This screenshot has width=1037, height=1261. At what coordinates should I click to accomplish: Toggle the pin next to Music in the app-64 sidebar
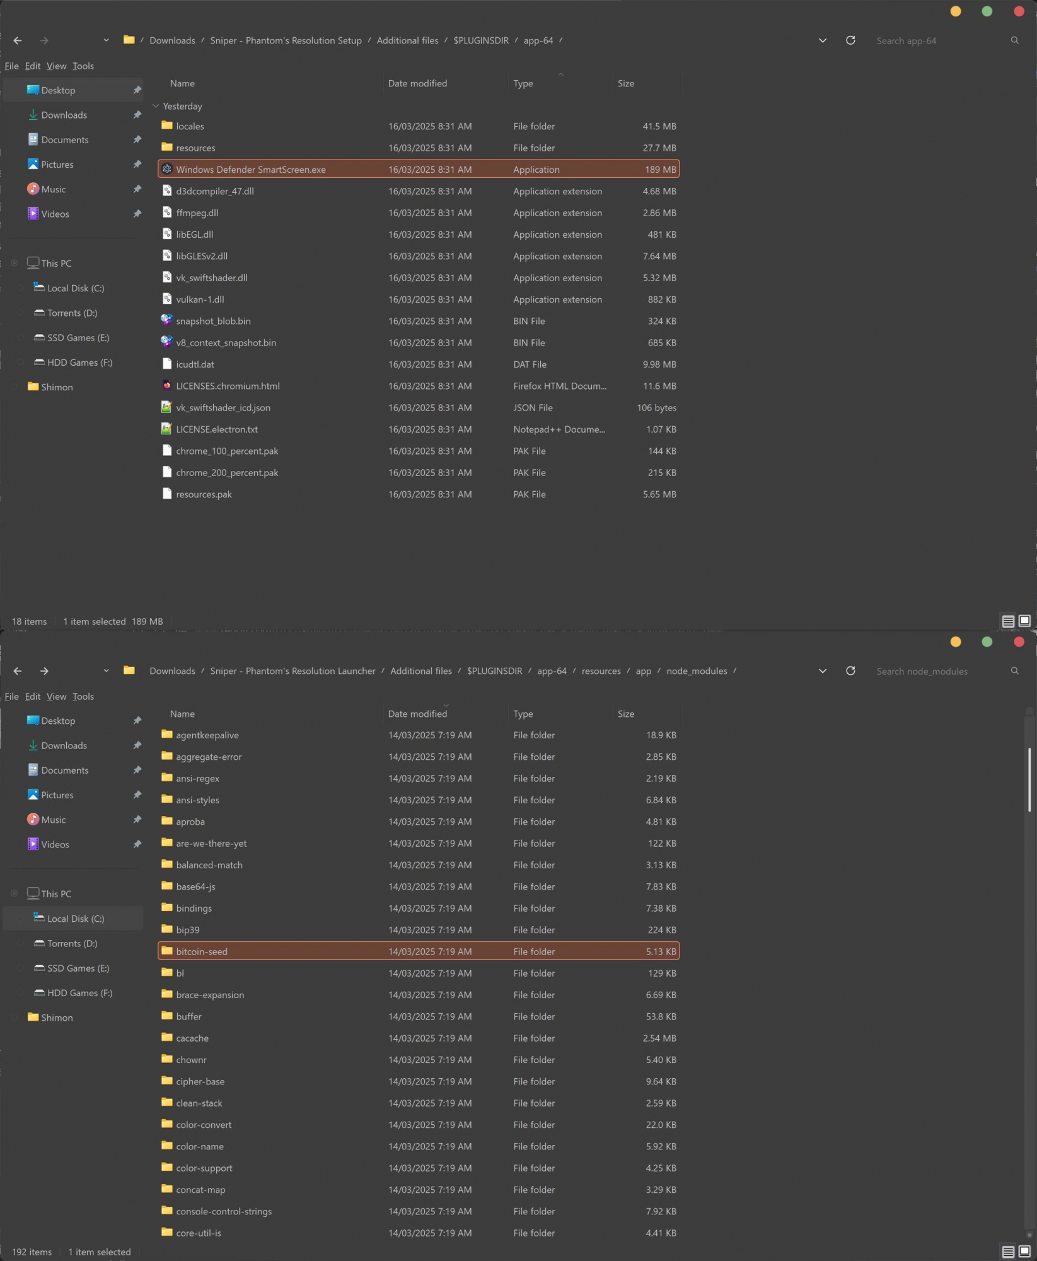tap(137, 189)
